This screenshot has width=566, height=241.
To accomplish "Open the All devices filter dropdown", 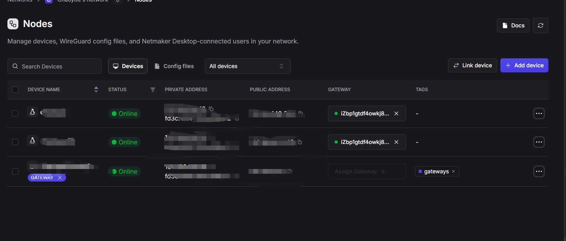I will 248,66.
